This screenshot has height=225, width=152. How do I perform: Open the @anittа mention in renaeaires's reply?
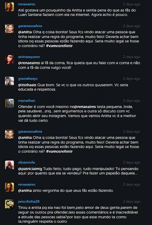point(25,191)
